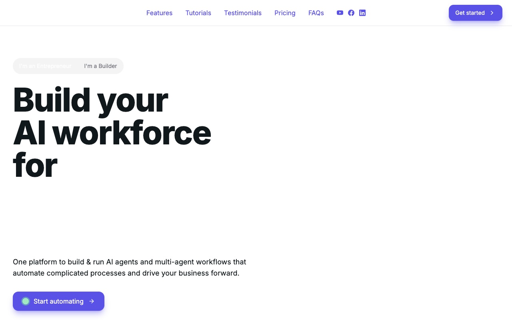Click the Facebook icon in header
The width and height of the screenshot is (512, 320).
tap(351, 13)
